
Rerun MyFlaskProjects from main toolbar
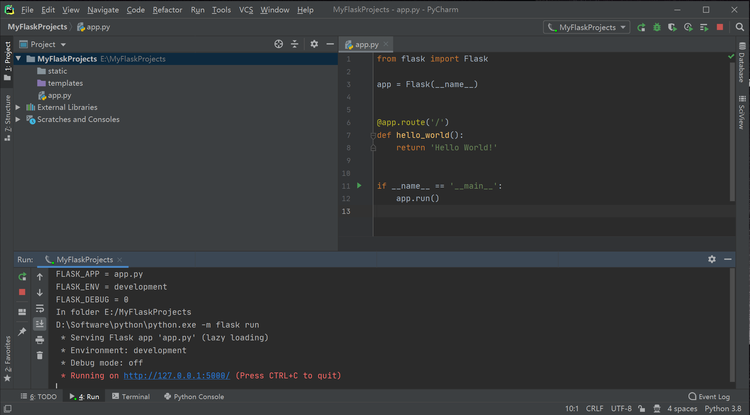click(x=641, y=27)
